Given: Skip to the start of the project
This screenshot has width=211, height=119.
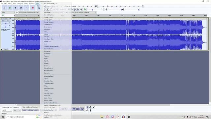Looking at the screenshot, I should point(21,8).
